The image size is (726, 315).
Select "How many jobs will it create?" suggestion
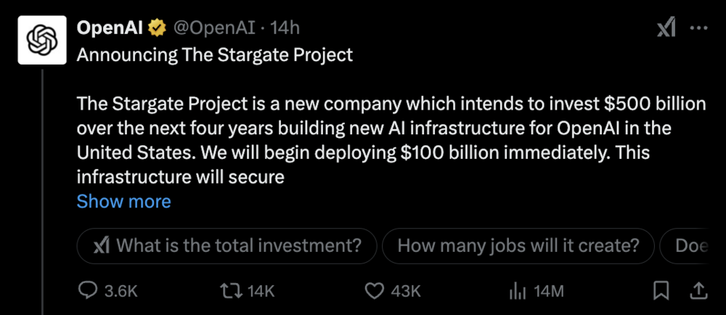tap(518, 246)
